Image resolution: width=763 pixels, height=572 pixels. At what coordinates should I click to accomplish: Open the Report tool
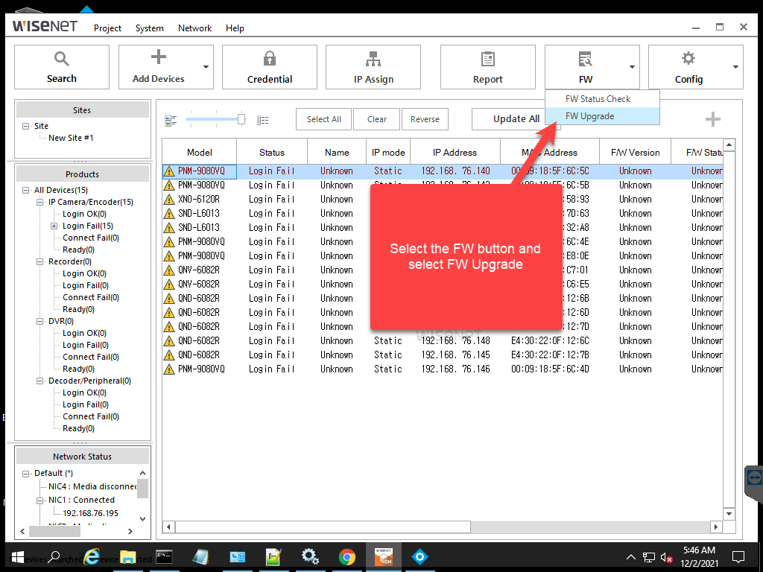(x=487, y=66)
